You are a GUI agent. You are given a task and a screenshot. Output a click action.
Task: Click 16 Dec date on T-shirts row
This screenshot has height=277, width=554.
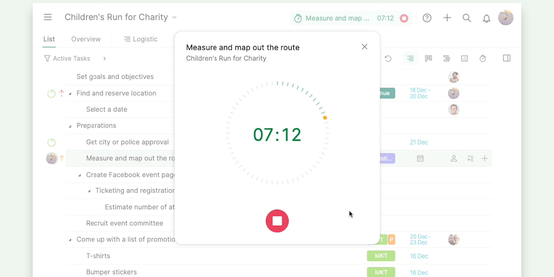419,256
